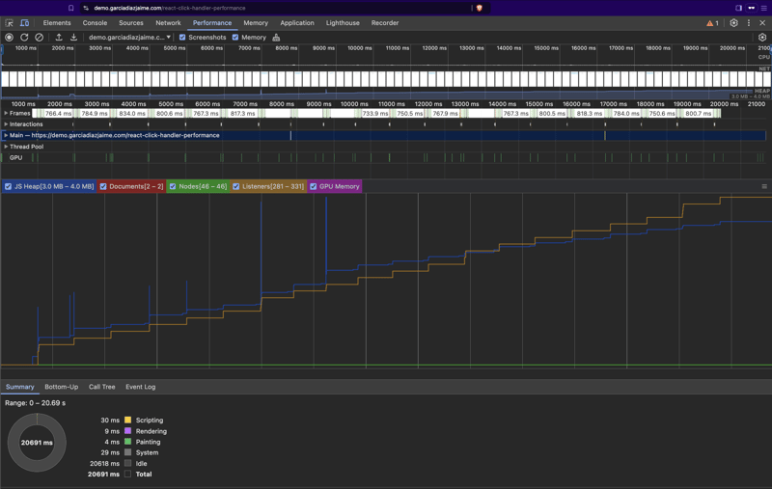Uncheck the Memory checkbox

pyautogui.click(x=235, y=38)
